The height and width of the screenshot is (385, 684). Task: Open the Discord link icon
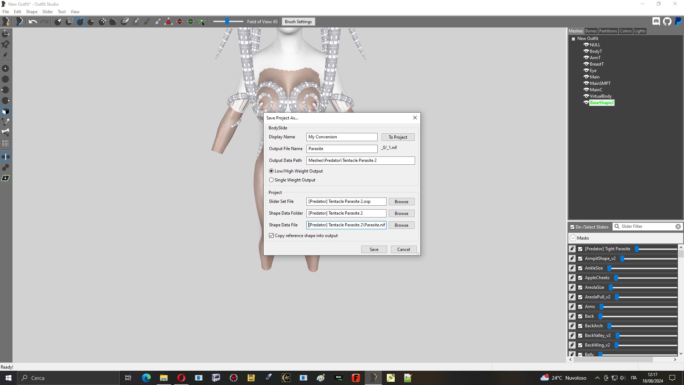656,22
